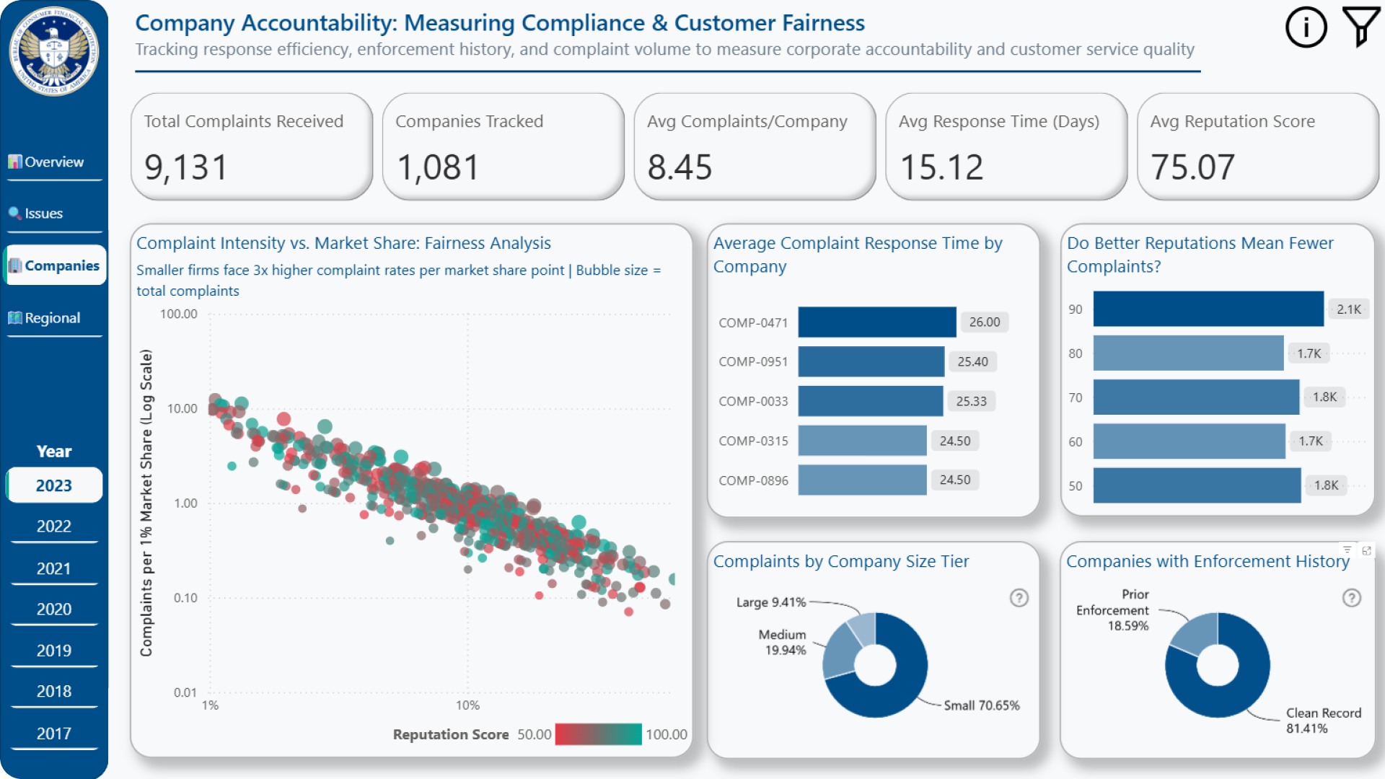1385x779 pixels.
Task: Click the Total Complaints Received card
Action: point(251,146)
